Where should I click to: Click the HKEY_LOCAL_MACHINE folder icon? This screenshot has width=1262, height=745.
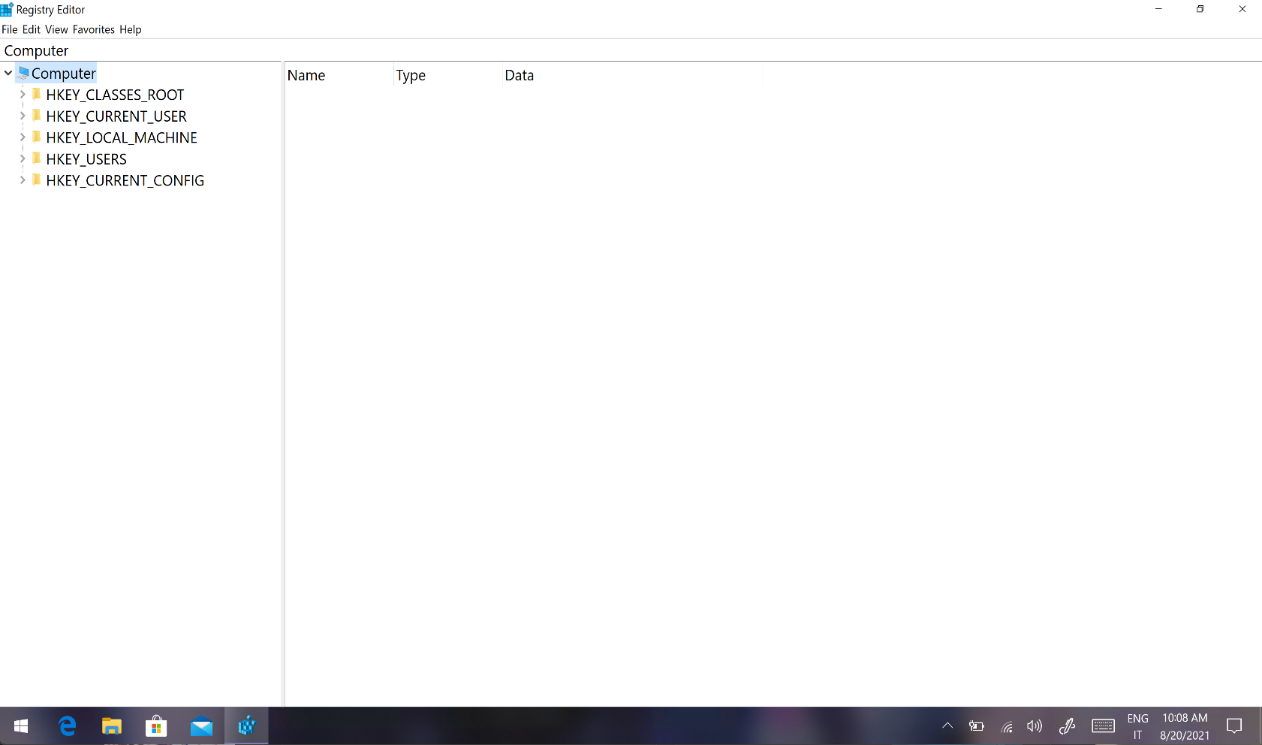click(x=37, y=137)
